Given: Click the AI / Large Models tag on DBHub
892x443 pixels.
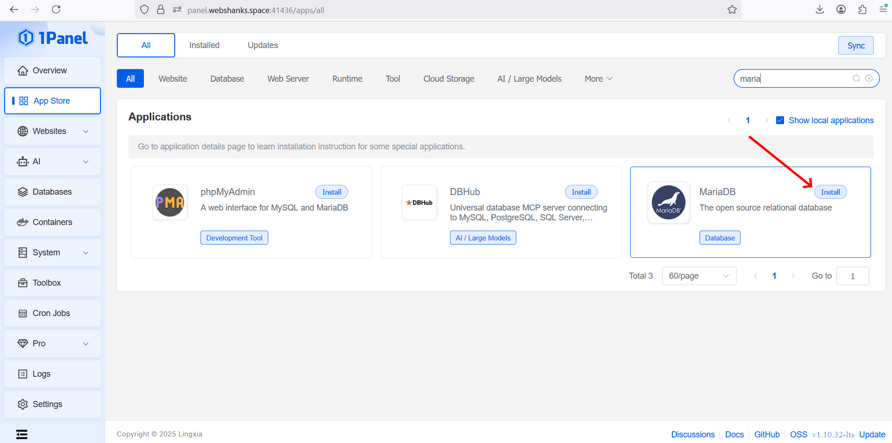Looking at the screenshot, I should (x=483, y=238).
